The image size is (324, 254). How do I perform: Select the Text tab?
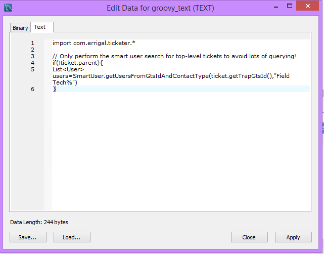40,27
